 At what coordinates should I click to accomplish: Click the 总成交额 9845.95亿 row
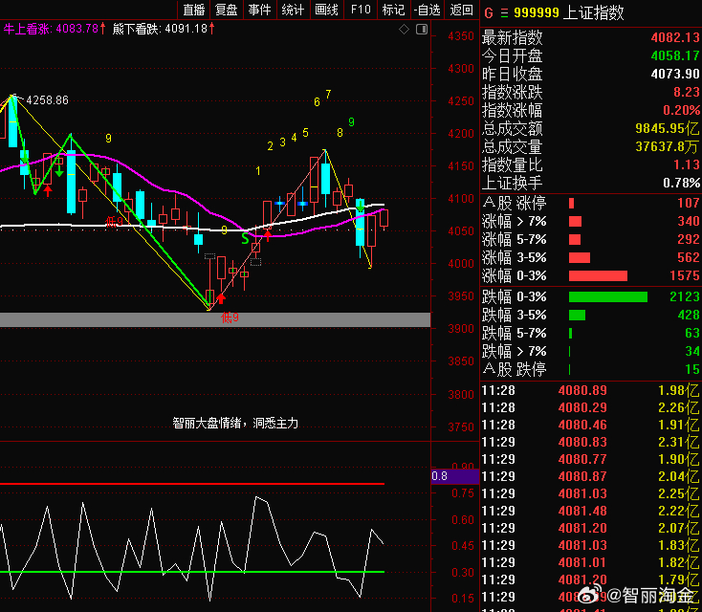coord(590,128)
